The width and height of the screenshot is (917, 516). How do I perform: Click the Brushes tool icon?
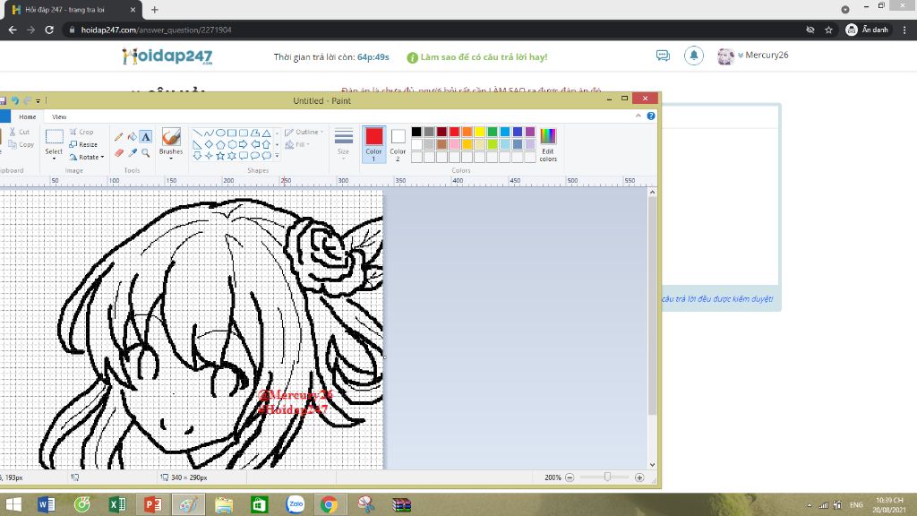[171, 137]
